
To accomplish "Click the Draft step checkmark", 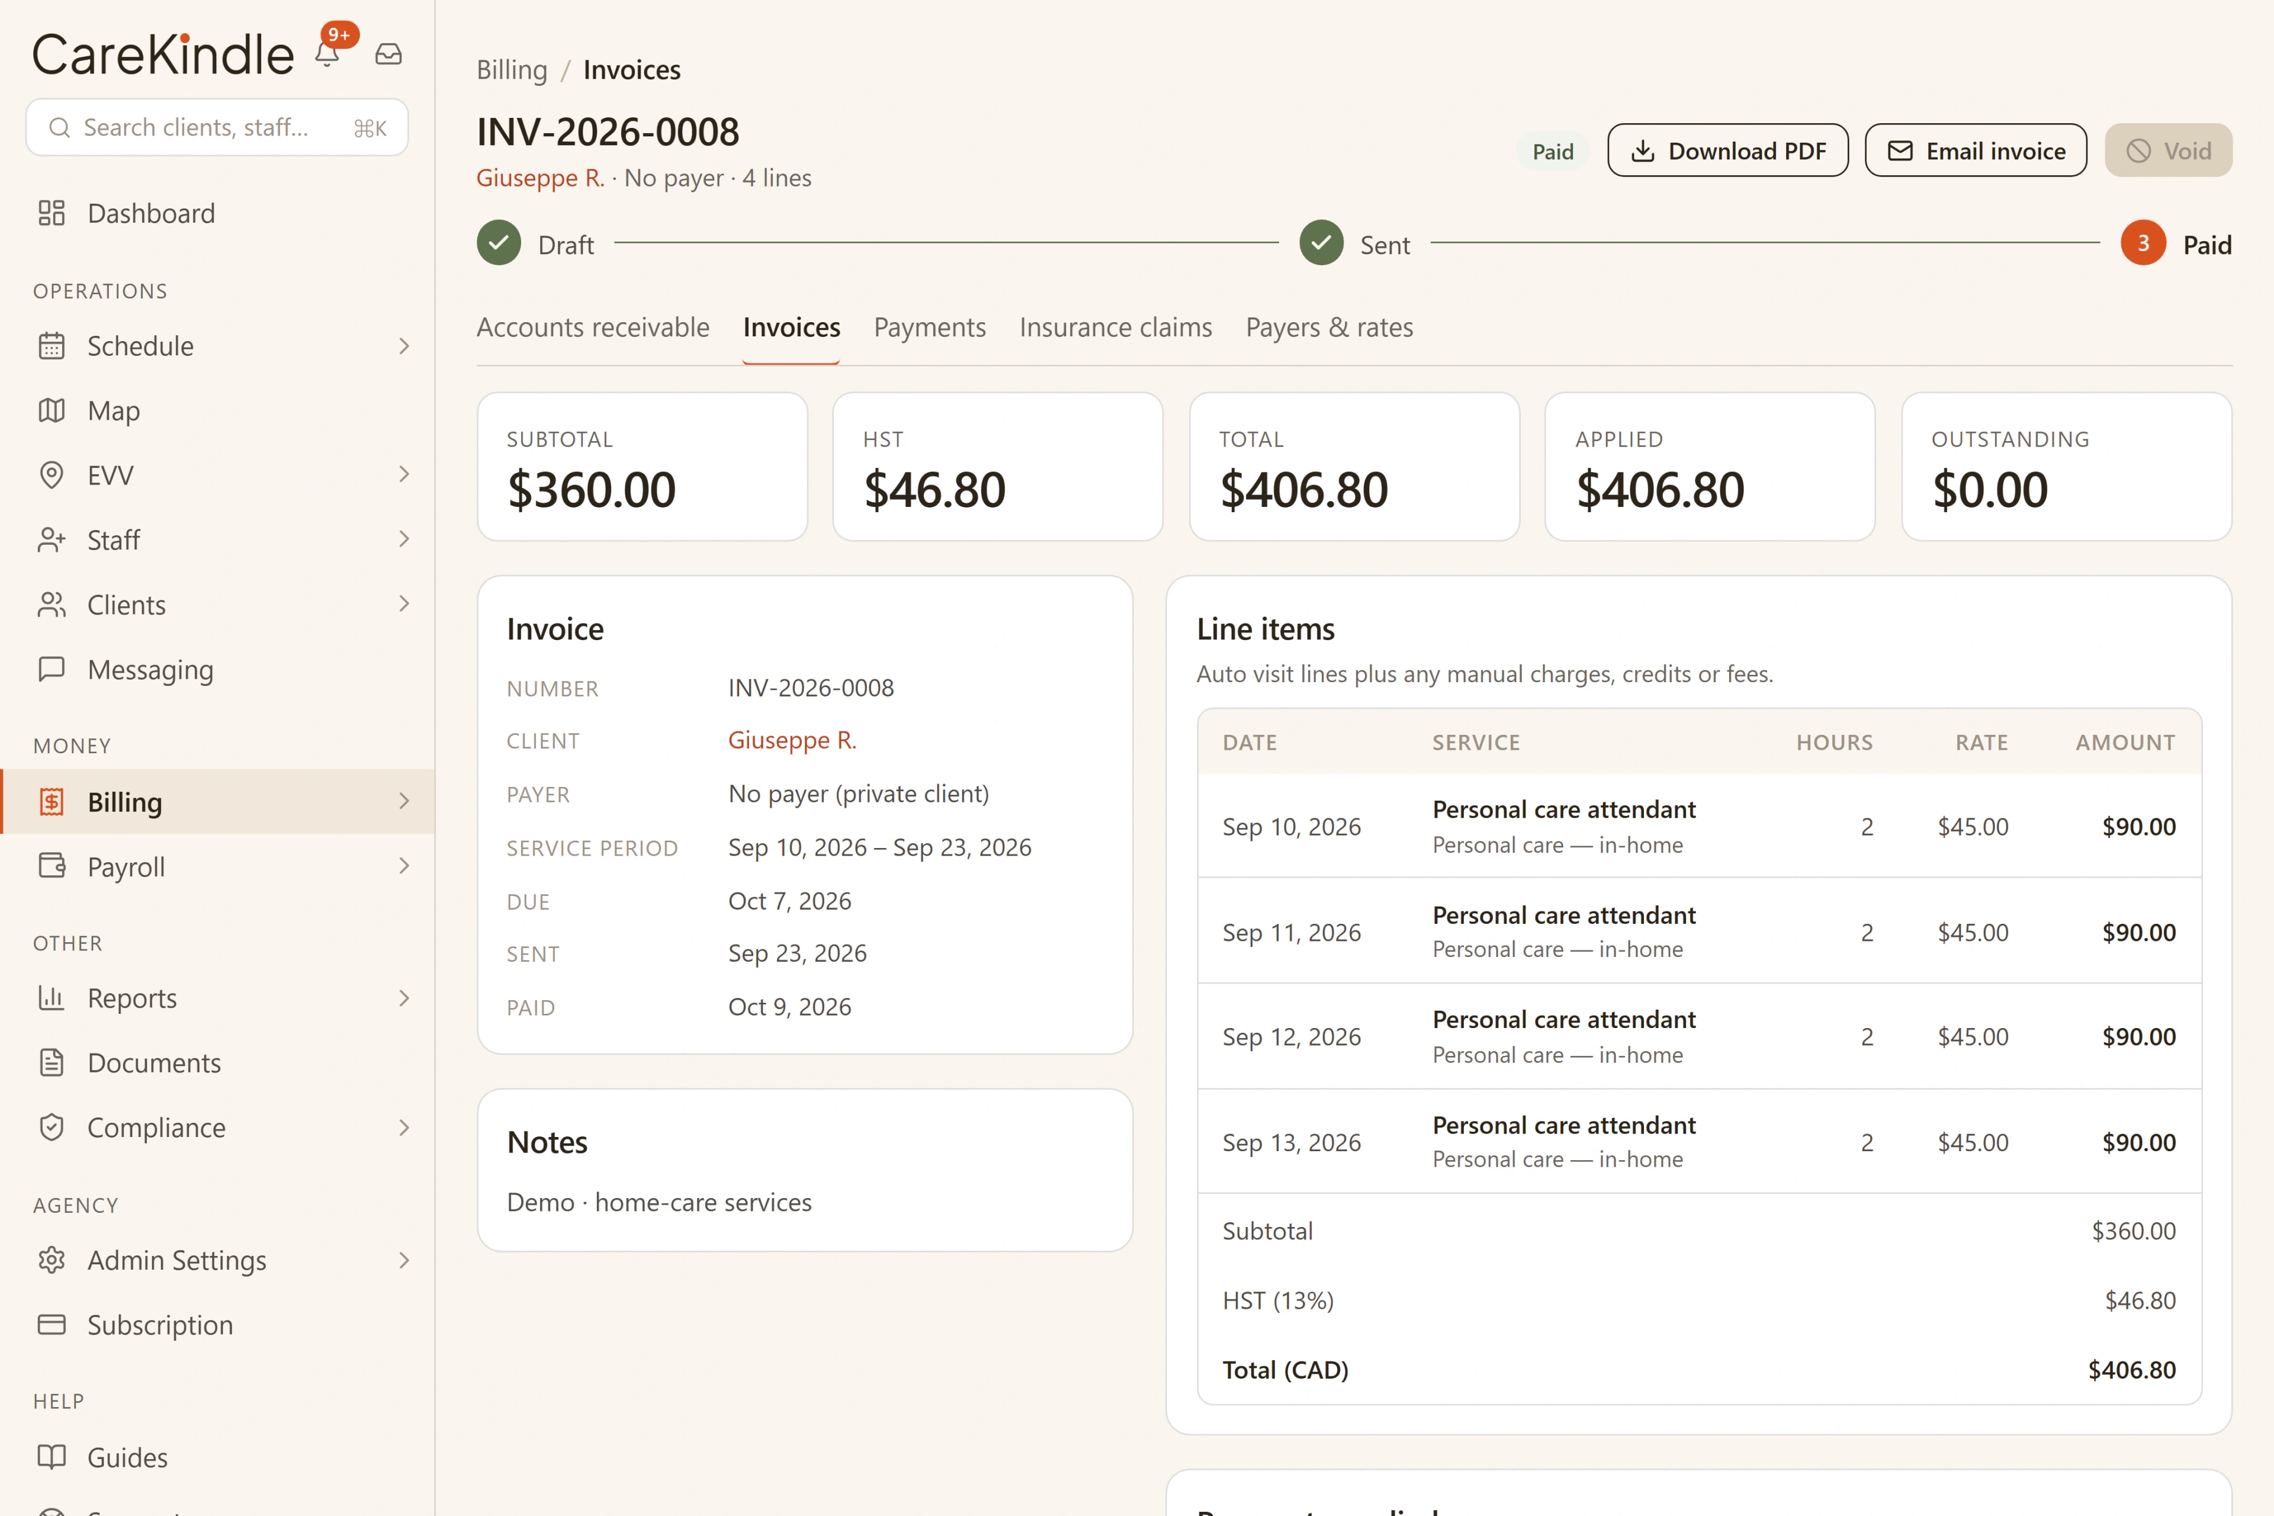I will pos(499,243).
